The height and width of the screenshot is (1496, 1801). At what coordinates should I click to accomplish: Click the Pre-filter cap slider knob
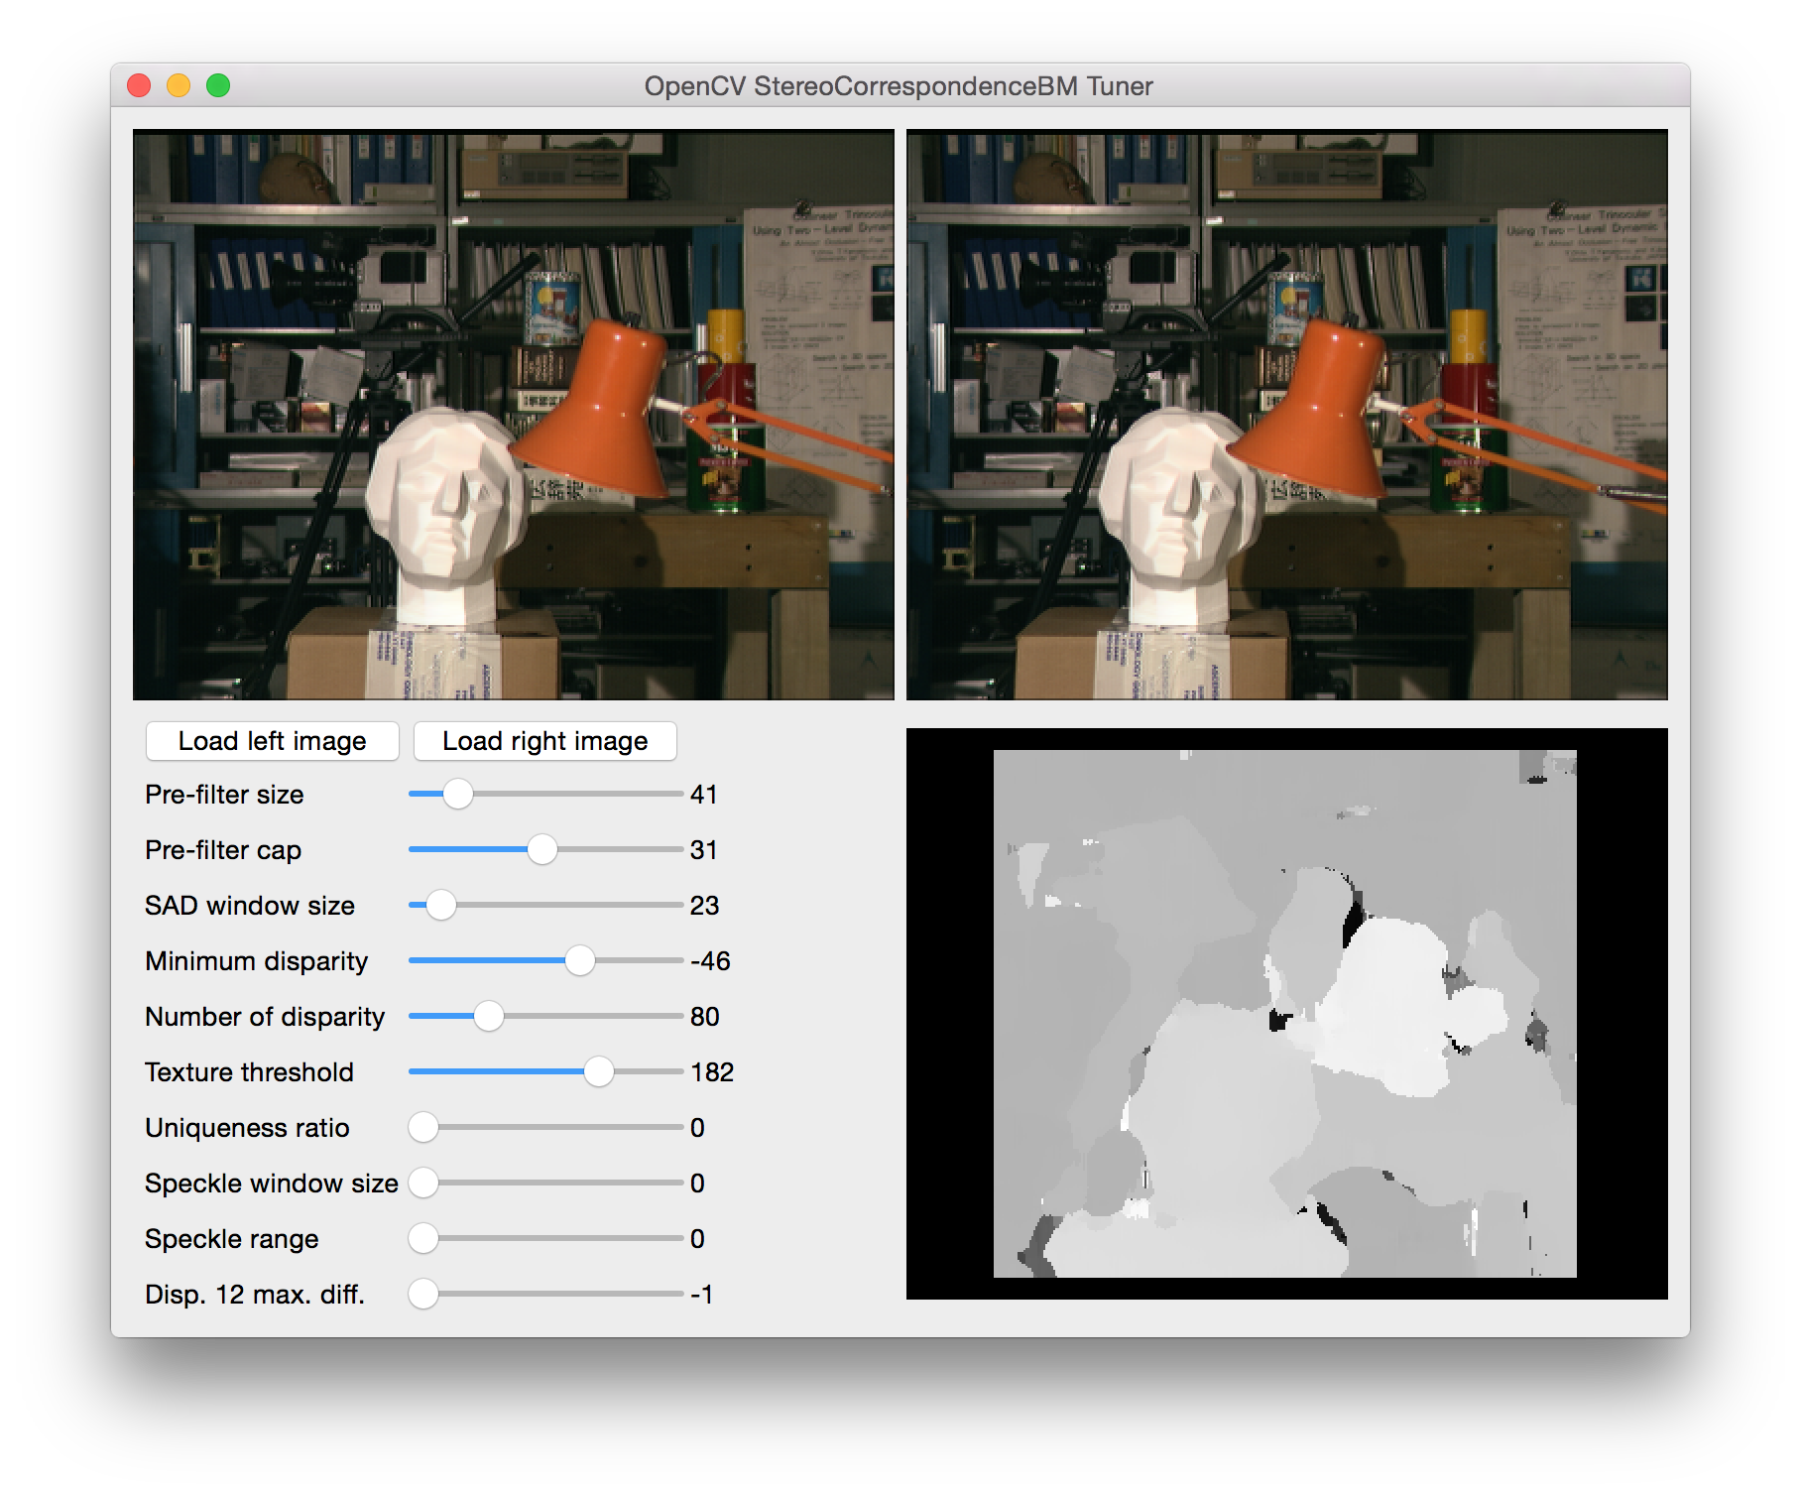(x=541, y=849)
